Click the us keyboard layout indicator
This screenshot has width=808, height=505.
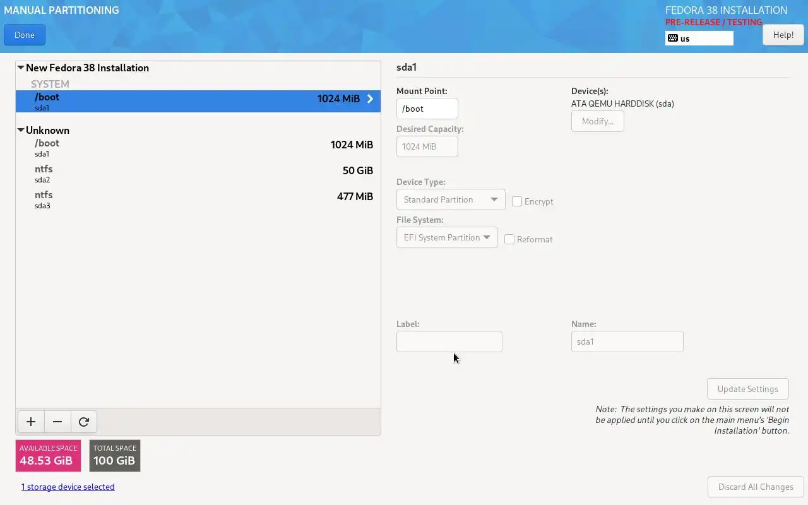pyautogui.click(x=699, y=39)
